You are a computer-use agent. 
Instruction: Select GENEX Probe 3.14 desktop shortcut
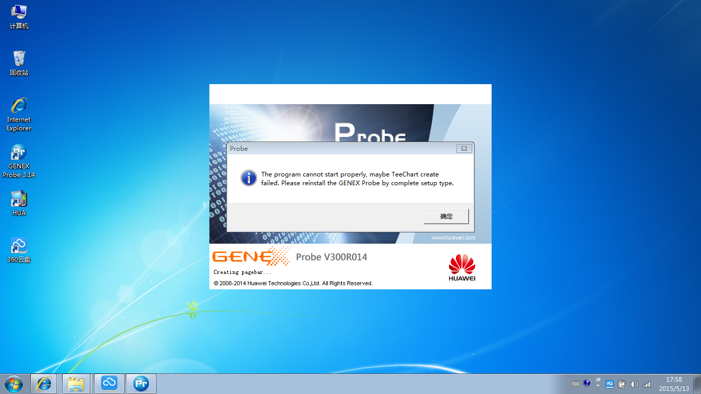19,161
